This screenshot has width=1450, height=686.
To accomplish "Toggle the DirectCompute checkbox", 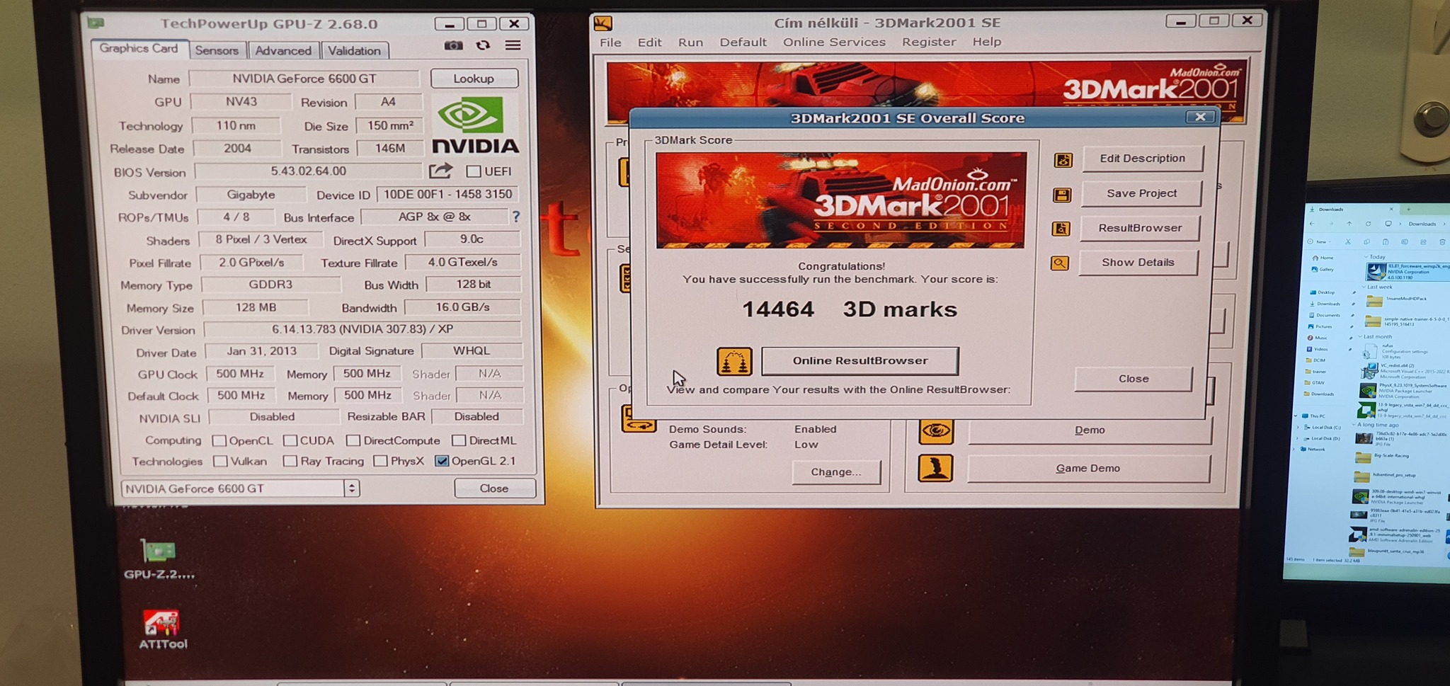I will 353,440.
